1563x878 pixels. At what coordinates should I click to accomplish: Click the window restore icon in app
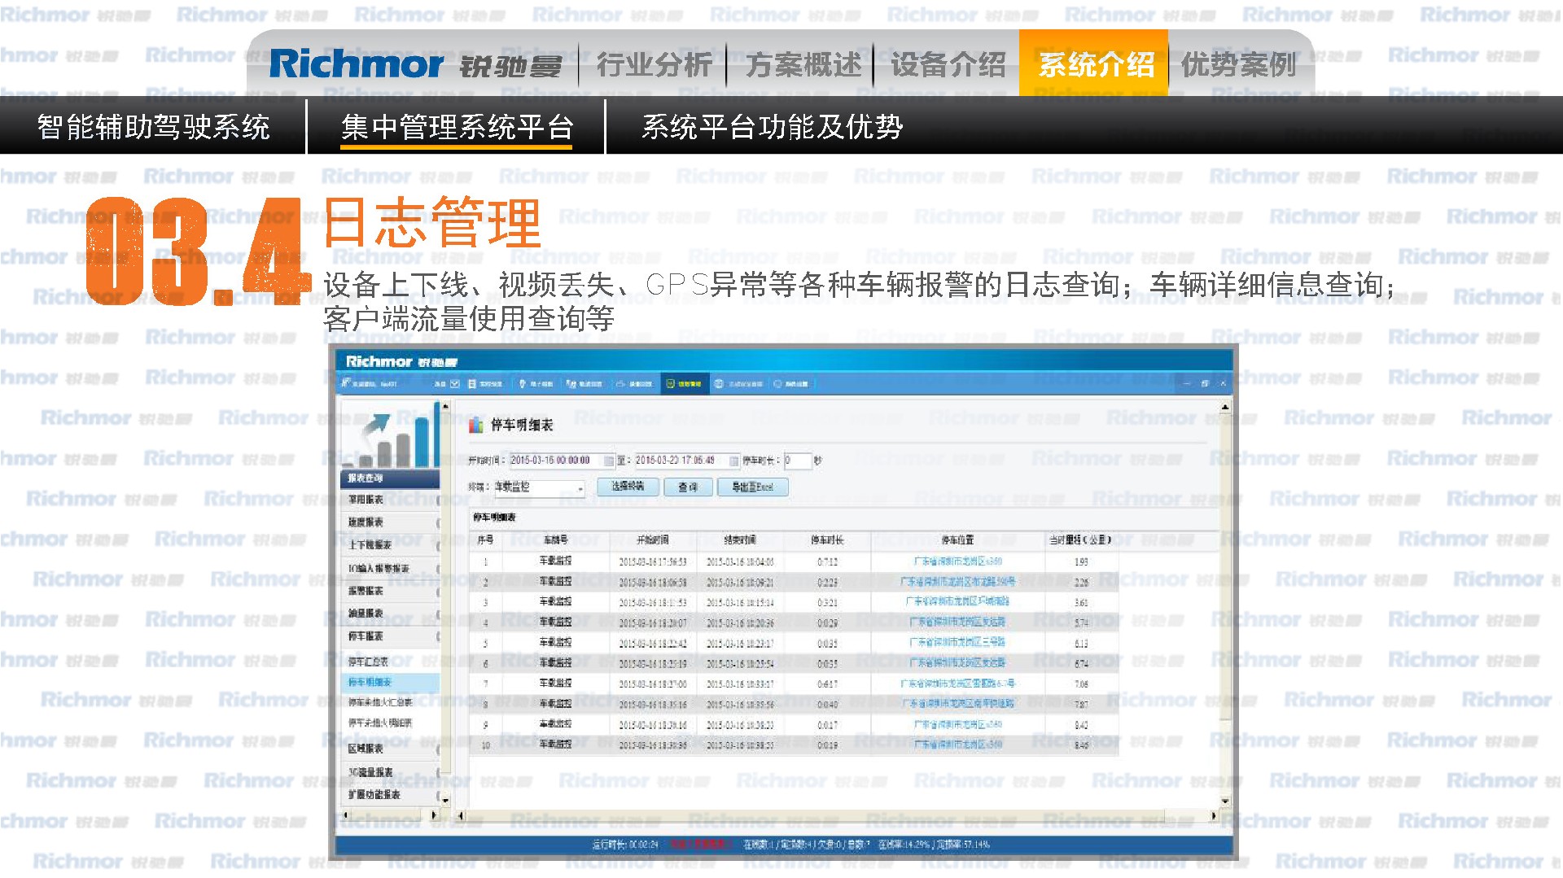(1205, 383)
